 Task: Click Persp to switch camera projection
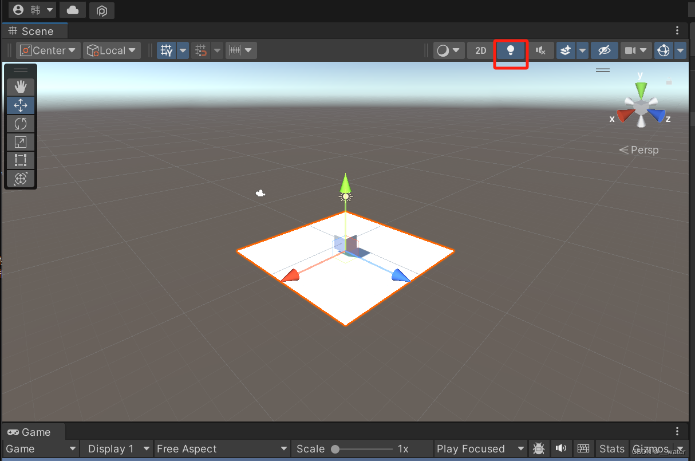(x=643, y=149)
